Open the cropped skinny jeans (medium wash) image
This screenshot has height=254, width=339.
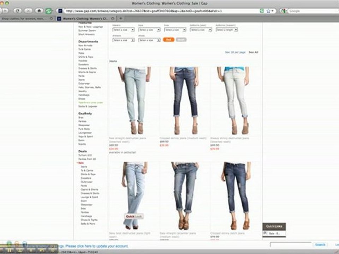(x=184, y=101)
